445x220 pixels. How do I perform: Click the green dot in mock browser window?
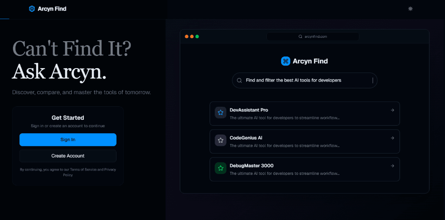coord(197,36)
